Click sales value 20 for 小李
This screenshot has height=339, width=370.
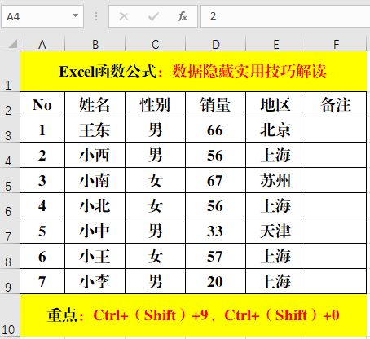pyautogui.click(x=215, y=281)
